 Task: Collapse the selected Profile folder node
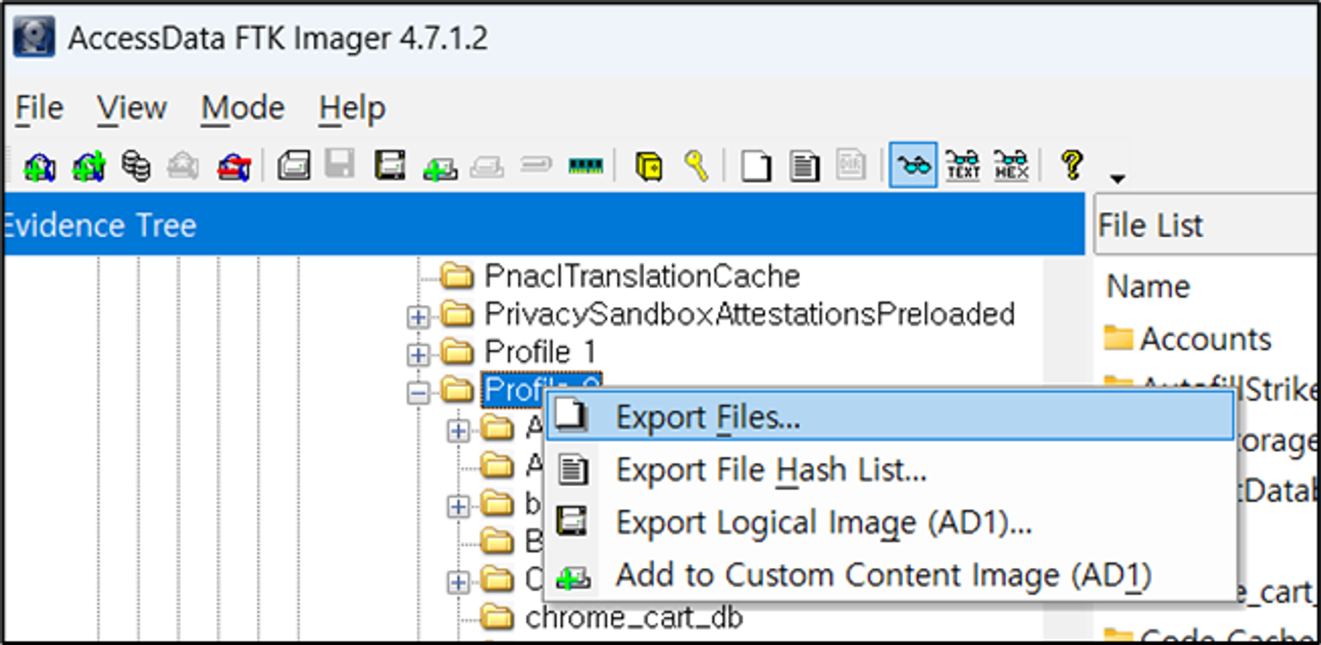(417, 393)
